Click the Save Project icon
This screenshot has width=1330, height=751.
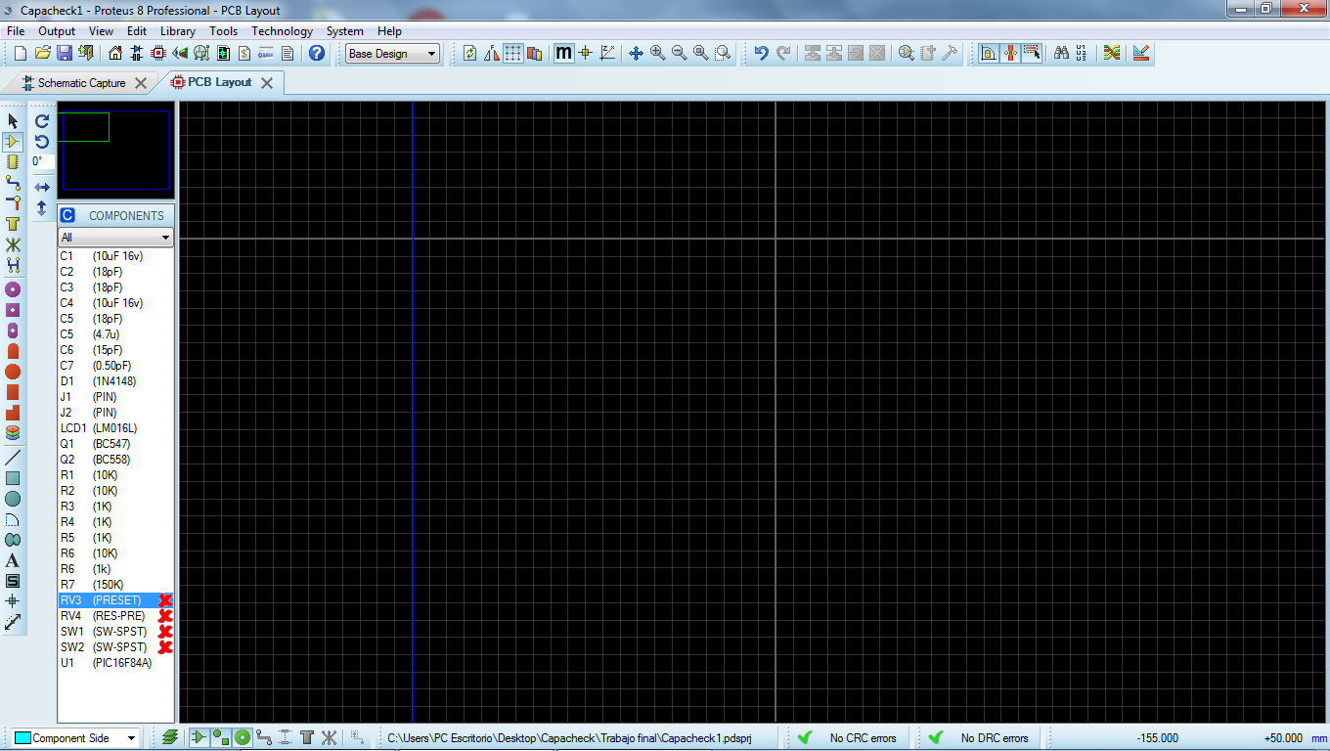(64, 53)
